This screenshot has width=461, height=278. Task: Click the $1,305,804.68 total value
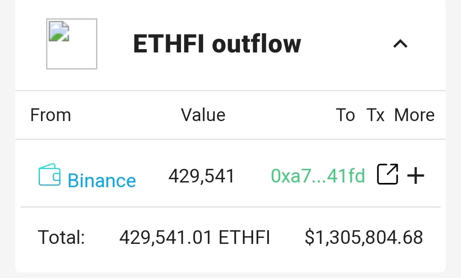point(364,237)
